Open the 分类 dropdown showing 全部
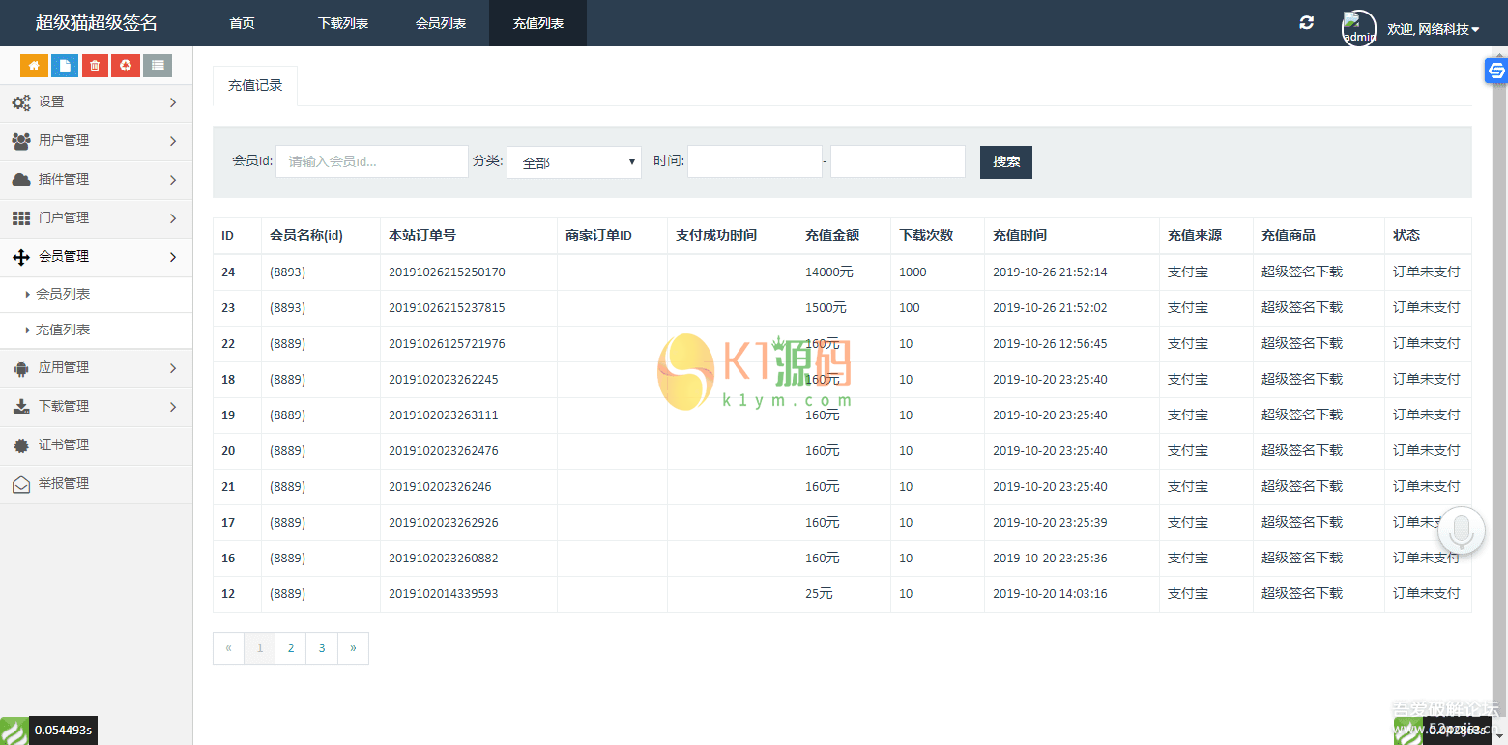Screen dimensions: 1508x745 point(573,161)
